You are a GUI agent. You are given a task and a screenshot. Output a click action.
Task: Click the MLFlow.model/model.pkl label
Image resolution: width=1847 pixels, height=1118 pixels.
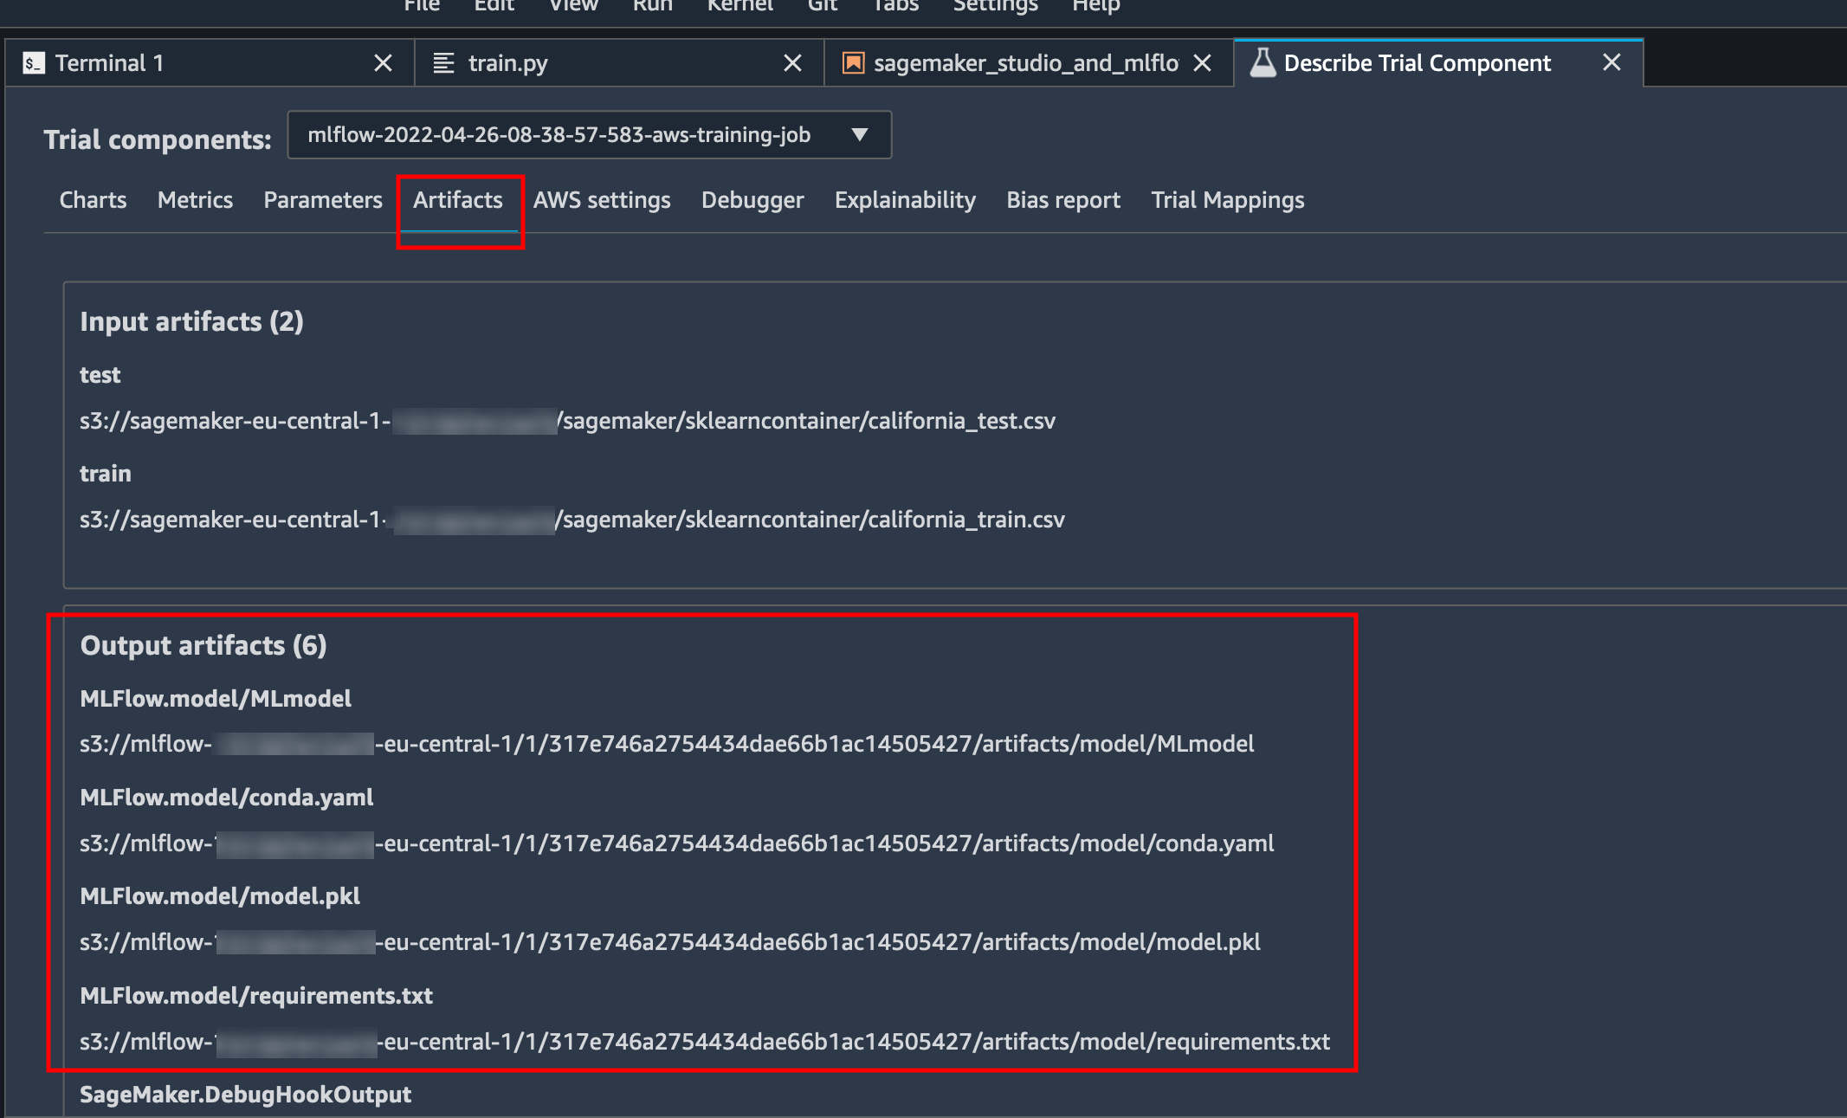(x=219, y=896)
